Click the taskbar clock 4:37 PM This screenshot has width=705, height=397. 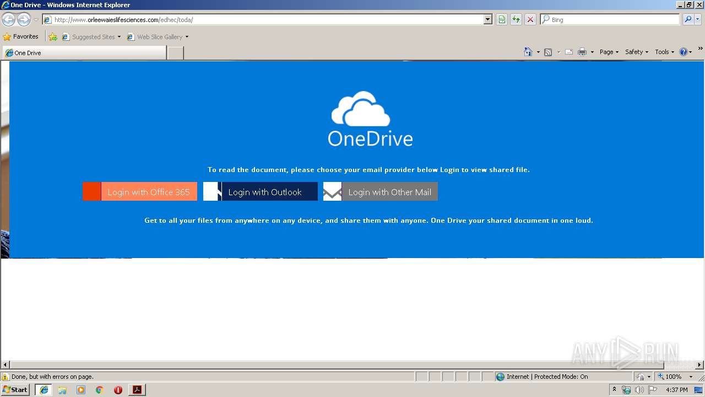pyautogui.click(x=677, y=390)
